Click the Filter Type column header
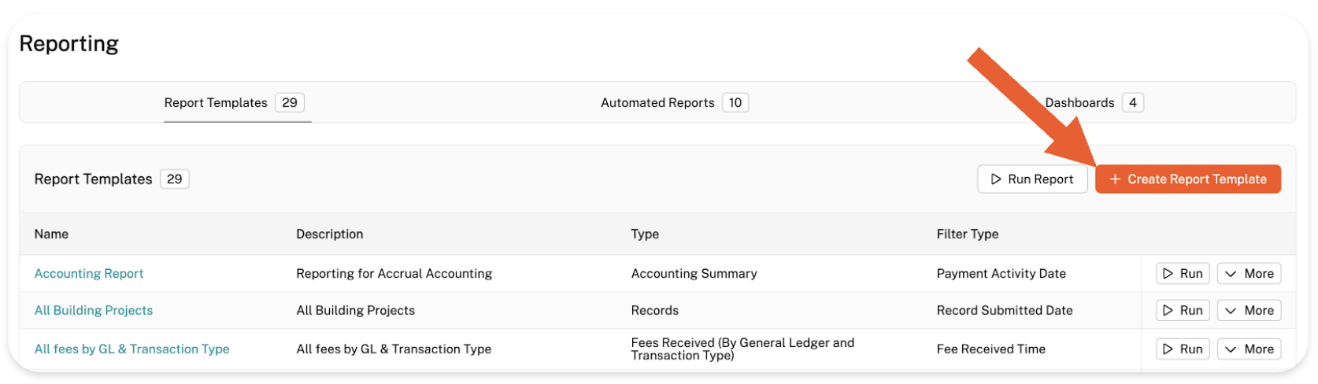Image resolution: width=1318 pixels, height=384 pixels. 967,234
